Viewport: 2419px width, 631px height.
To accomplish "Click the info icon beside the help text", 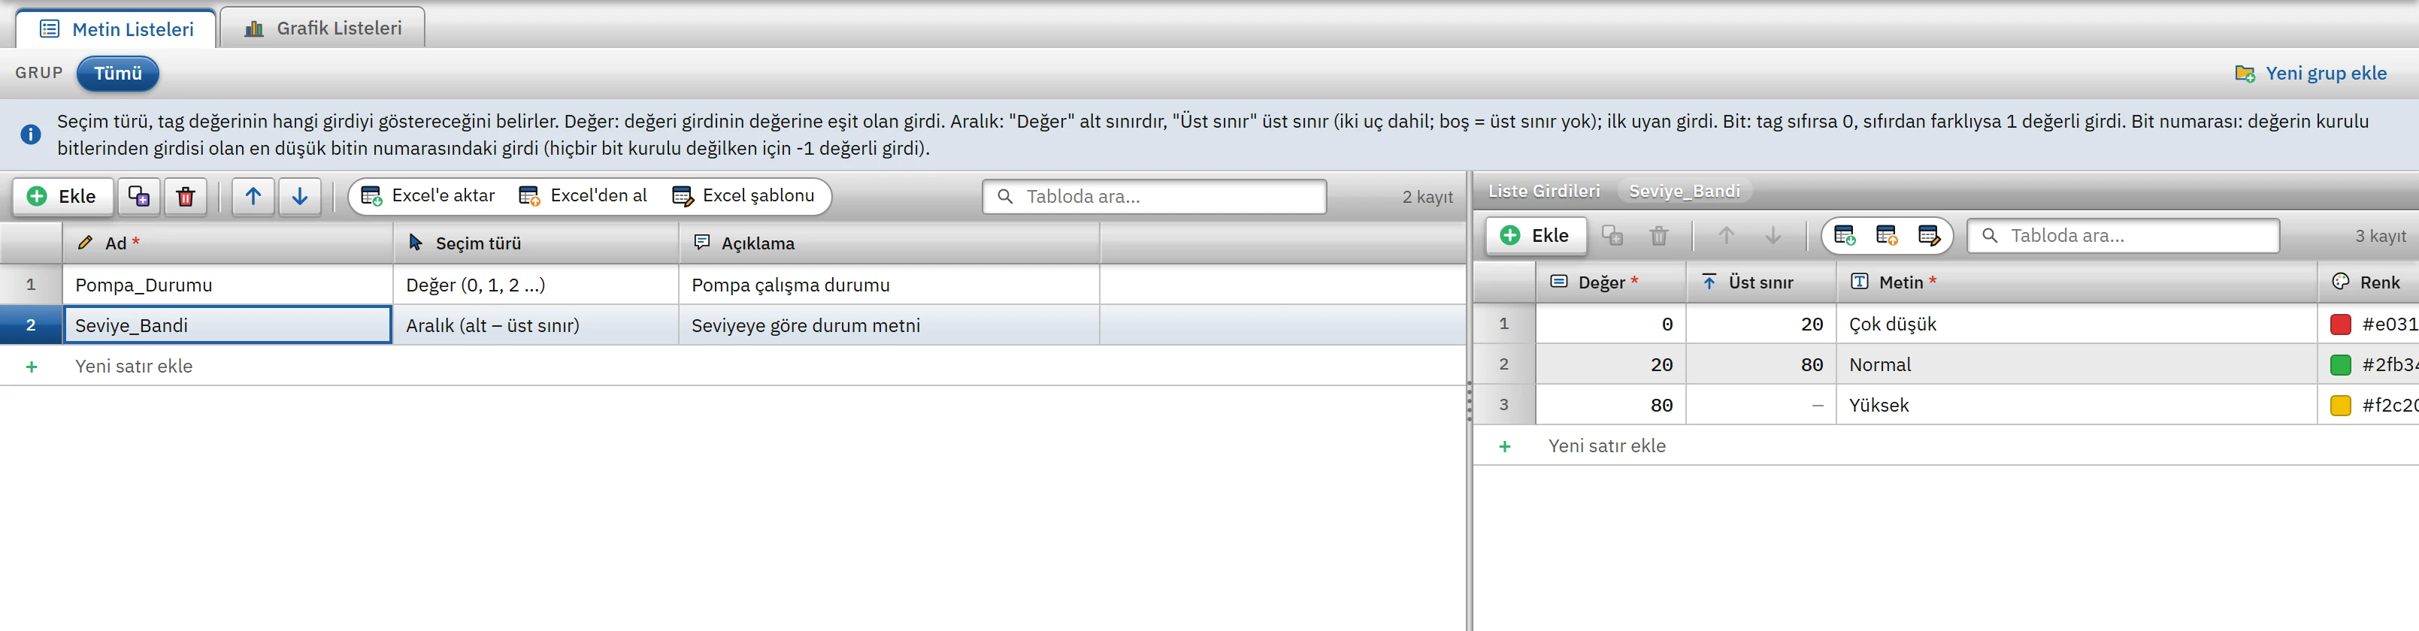I will tap(31, 134).
